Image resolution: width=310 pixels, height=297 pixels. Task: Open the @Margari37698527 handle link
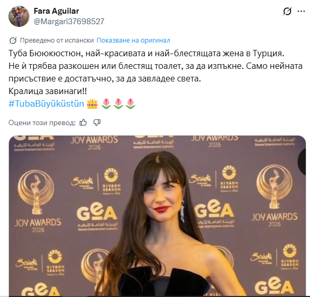coord(69,22)
